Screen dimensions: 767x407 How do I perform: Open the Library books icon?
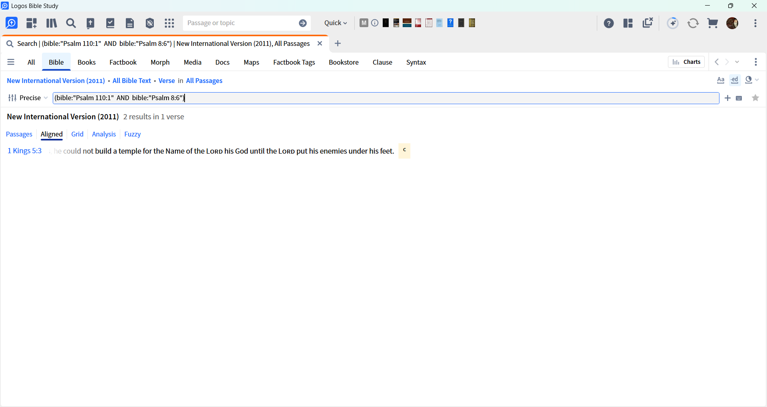[52, 23]
